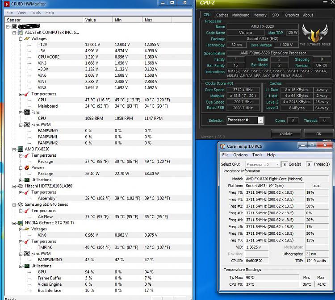
Task: Open Core Temp File menu
Action: click(226, 155)
